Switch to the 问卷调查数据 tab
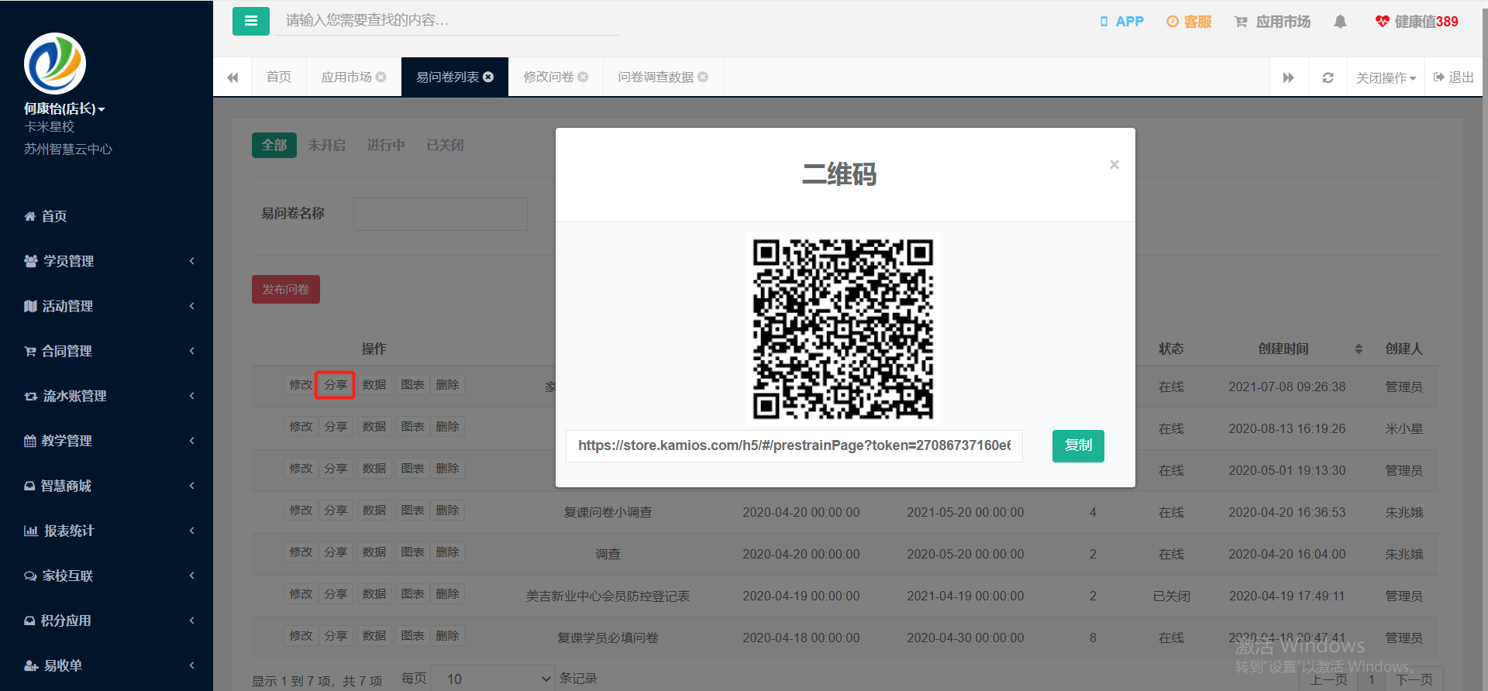The image size is (1488, 691). (656, 77)
